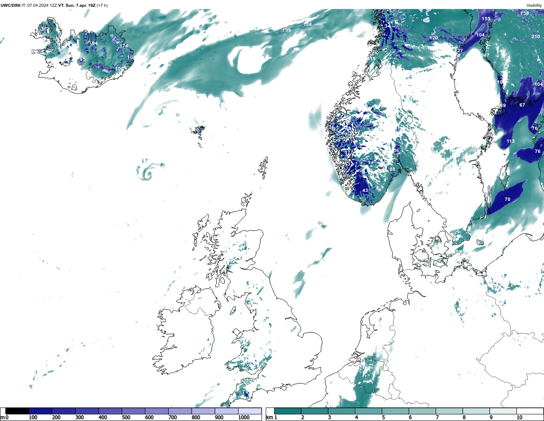Image resolution: width=544 pixels, height=421 pixels.
Task: Choose the 8 km legend swatch
Action: 476,411
